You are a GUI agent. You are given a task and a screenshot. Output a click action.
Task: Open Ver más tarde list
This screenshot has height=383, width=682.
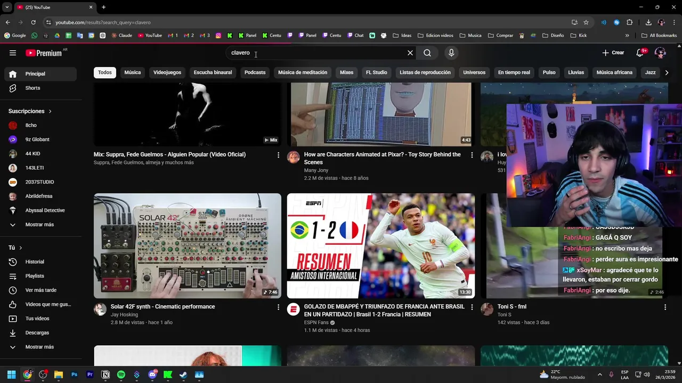[40, 290]
